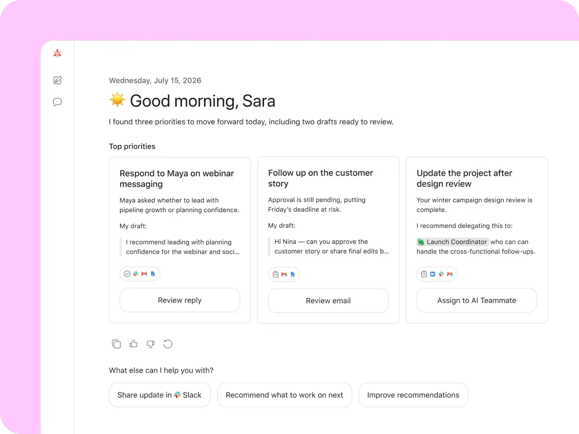Click the Zoom icon in design review card
This screenshot has height=434, width=579.
(433, 274)
